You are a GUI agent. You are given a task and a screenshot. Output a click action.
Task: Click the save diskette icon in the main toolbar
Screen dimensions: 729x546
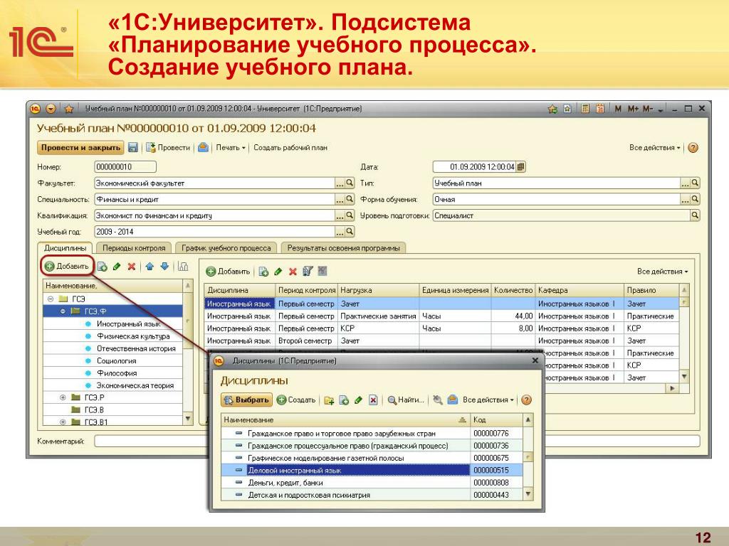click(133, 148)
